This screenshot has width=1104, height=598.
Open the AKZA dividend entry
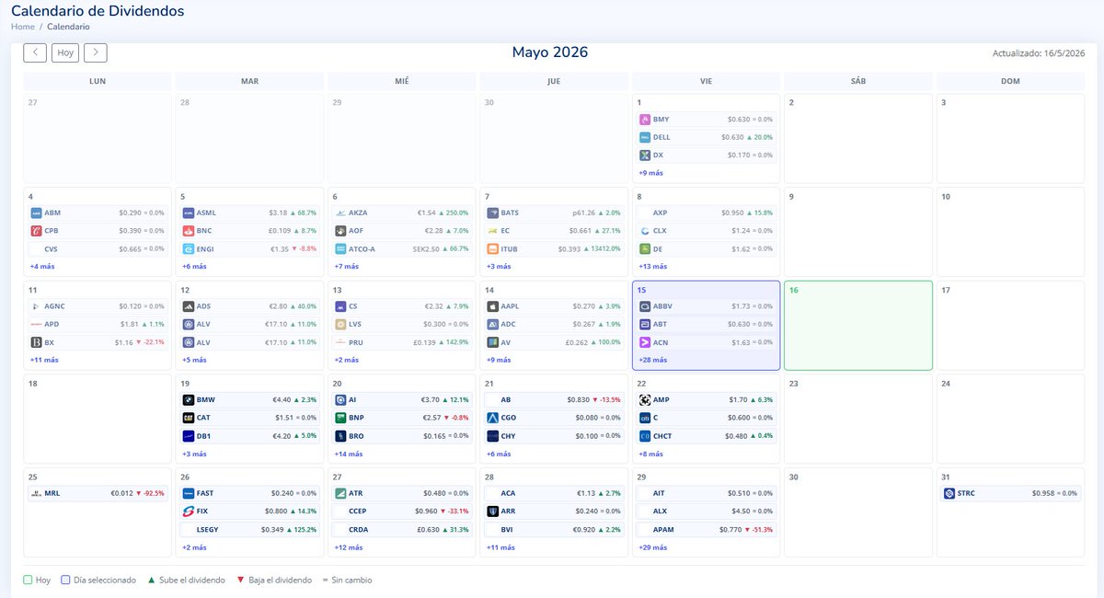pyautogui.click(x=402, y=213)
